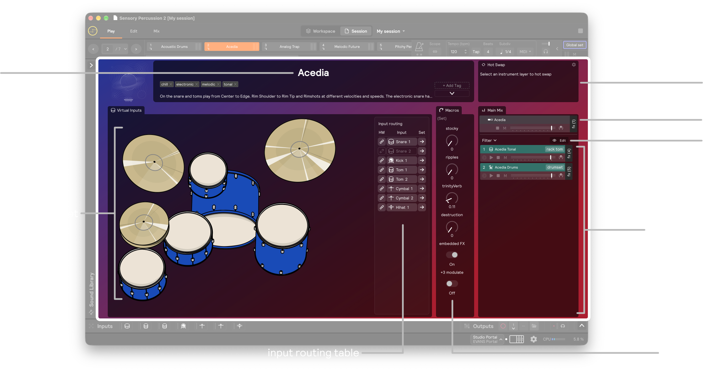
Task: Open the Filter dropdown in Main Mix
Action: 489,140
